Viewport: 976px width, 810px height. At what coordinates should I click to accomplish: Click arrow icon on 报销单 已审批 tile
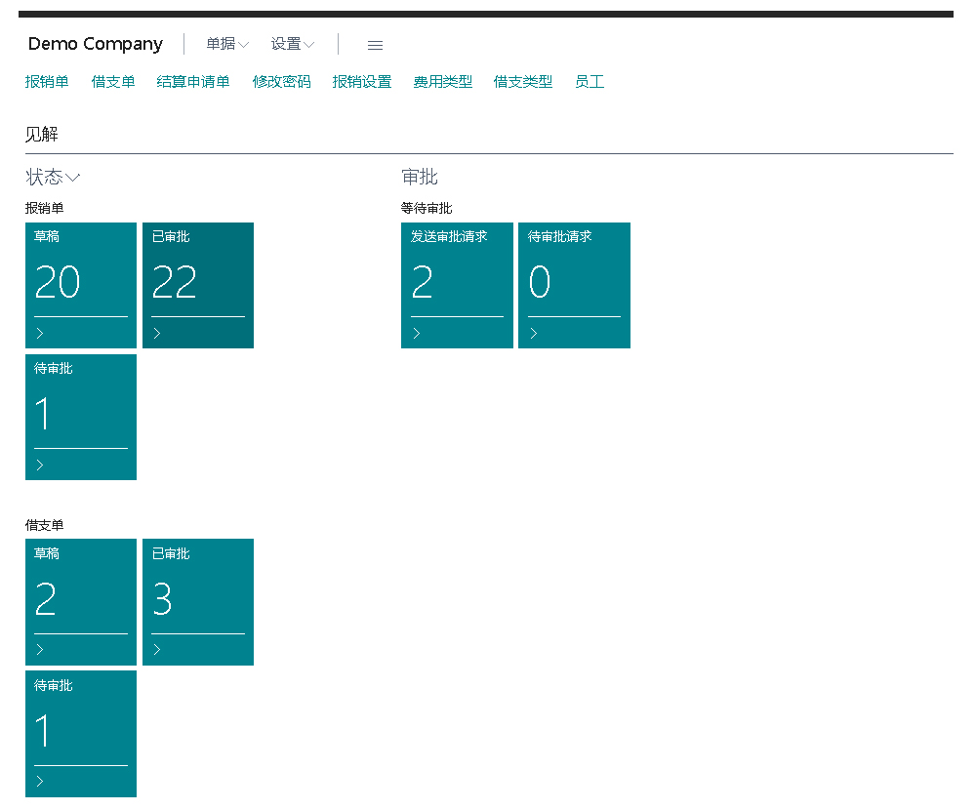pyautogui.click(x=157, y=333)
